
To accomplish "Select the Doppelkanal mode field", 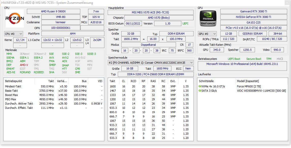I will pos(149,45).
